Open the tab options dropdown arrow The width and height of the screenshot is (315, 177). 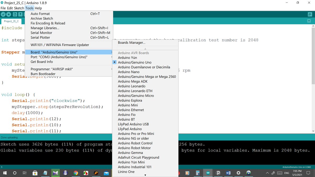[309, 21]
